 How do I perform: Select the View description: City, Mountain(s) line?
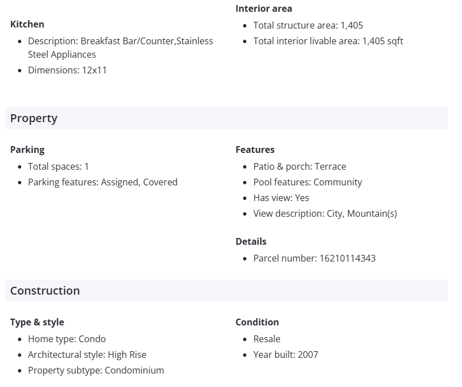click(325, 213)
